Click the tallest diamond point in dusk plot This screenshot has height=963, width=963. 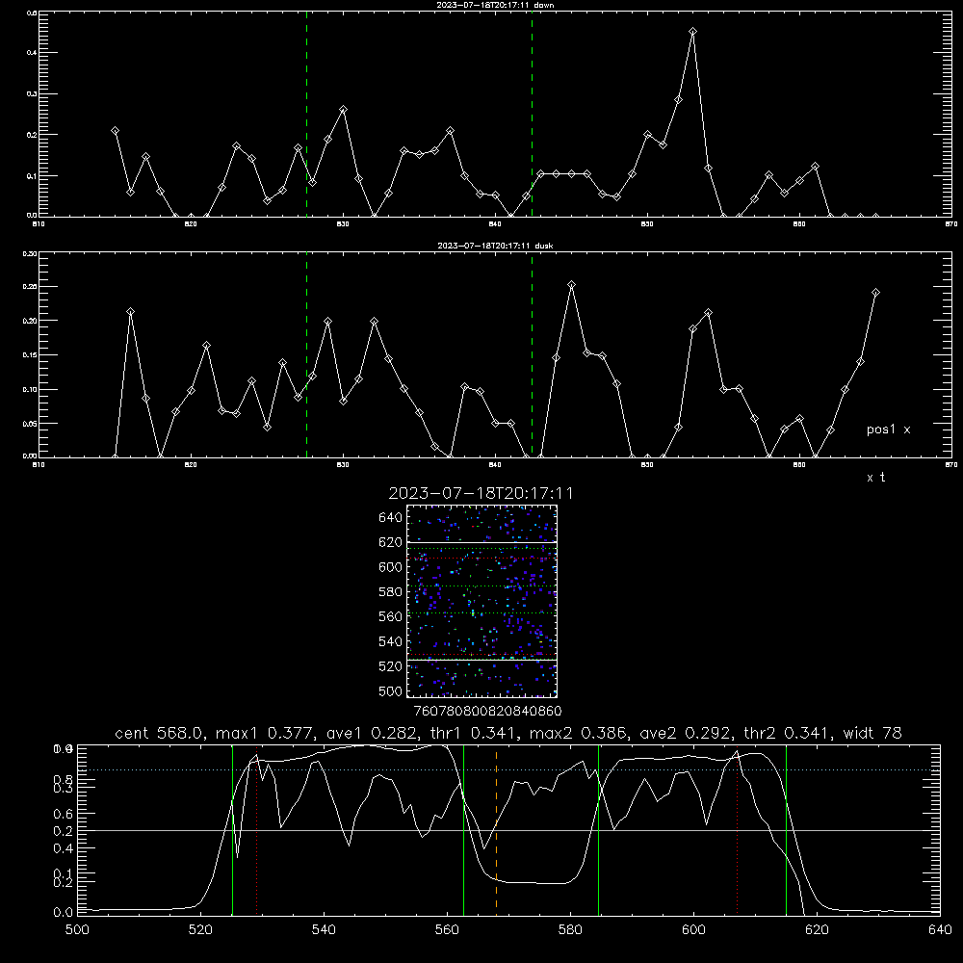pos(571,285)
